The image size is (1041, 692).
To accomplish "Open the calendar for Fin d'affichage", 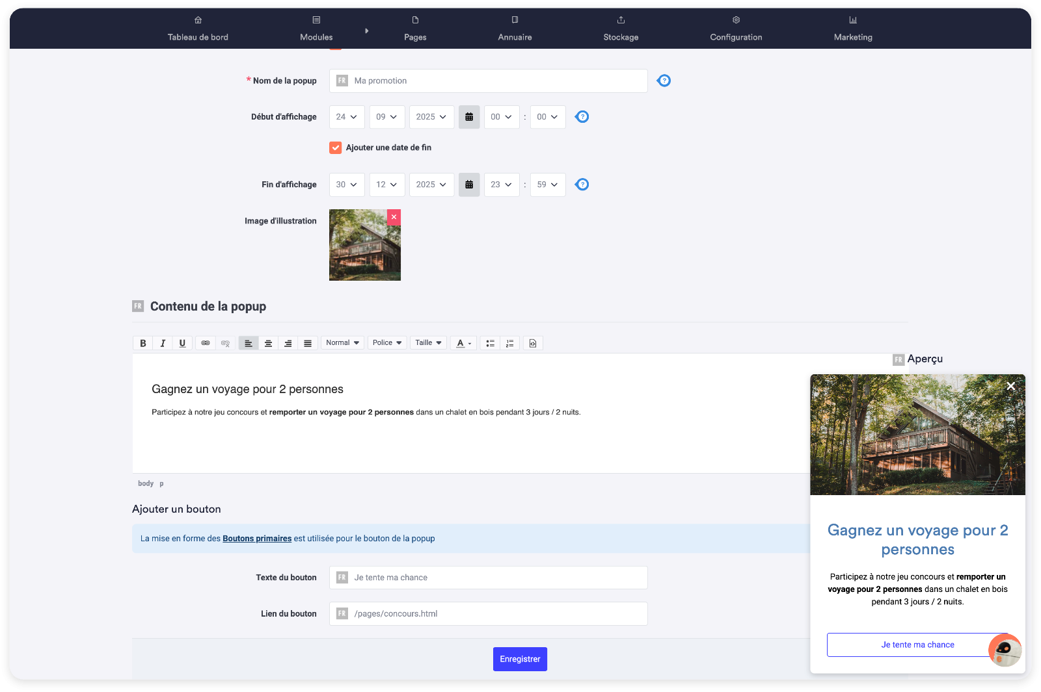I will pos(469,185).
